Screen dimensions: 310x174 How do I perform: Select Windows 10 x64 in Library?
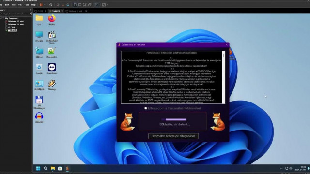(x=15, y=21)
